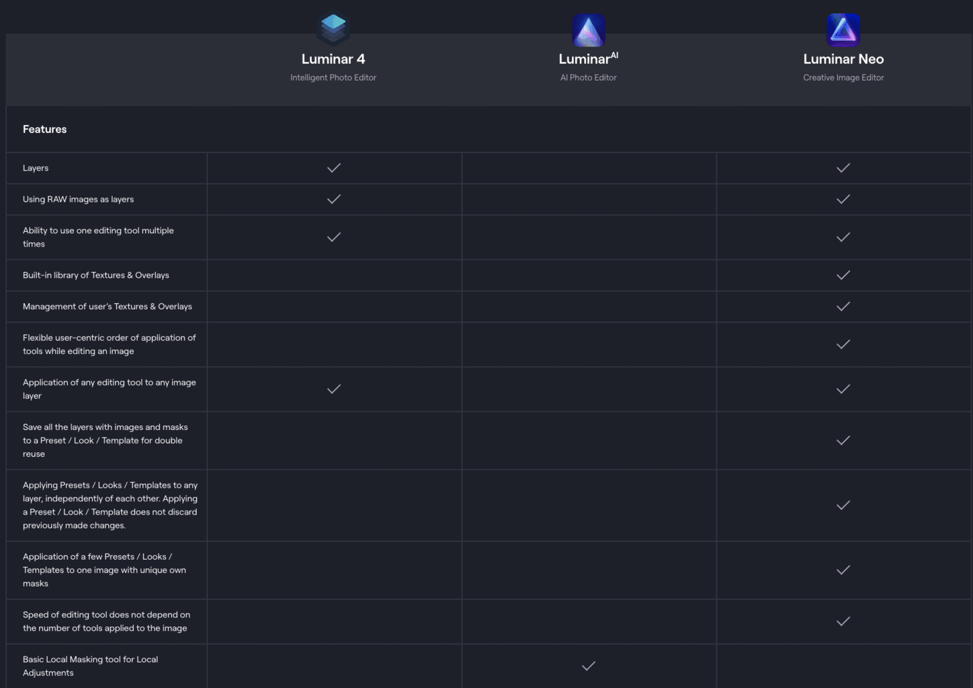This screenshot has width=973, height=688.
Task: Open the Luminar 4 heading
Action: pos(333,59)
